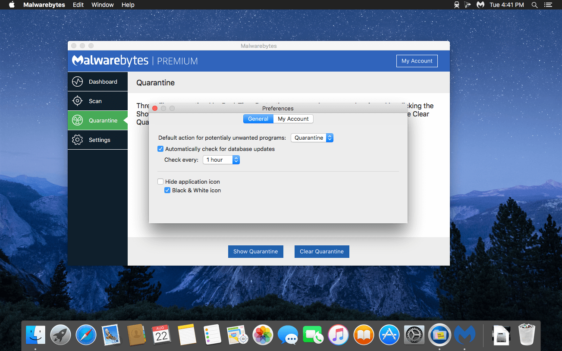Screen dimensions: 562x351
Task: Open Photos from the Dock
Action: (x=263, y=335)
